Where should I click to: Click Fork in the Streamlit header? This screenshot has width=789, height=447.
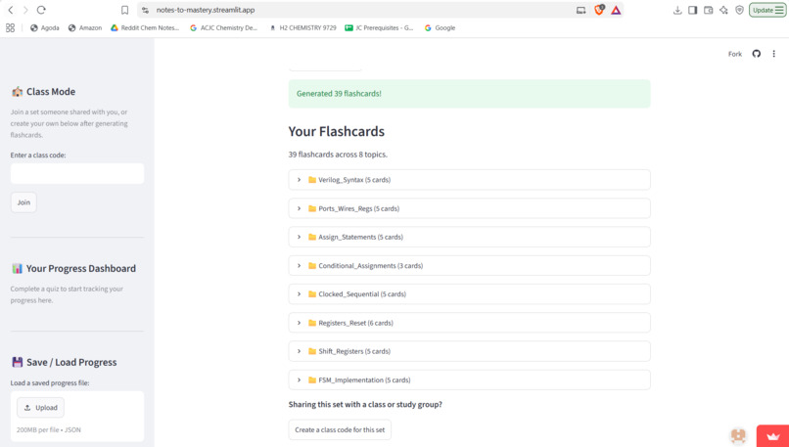point(734,54)
